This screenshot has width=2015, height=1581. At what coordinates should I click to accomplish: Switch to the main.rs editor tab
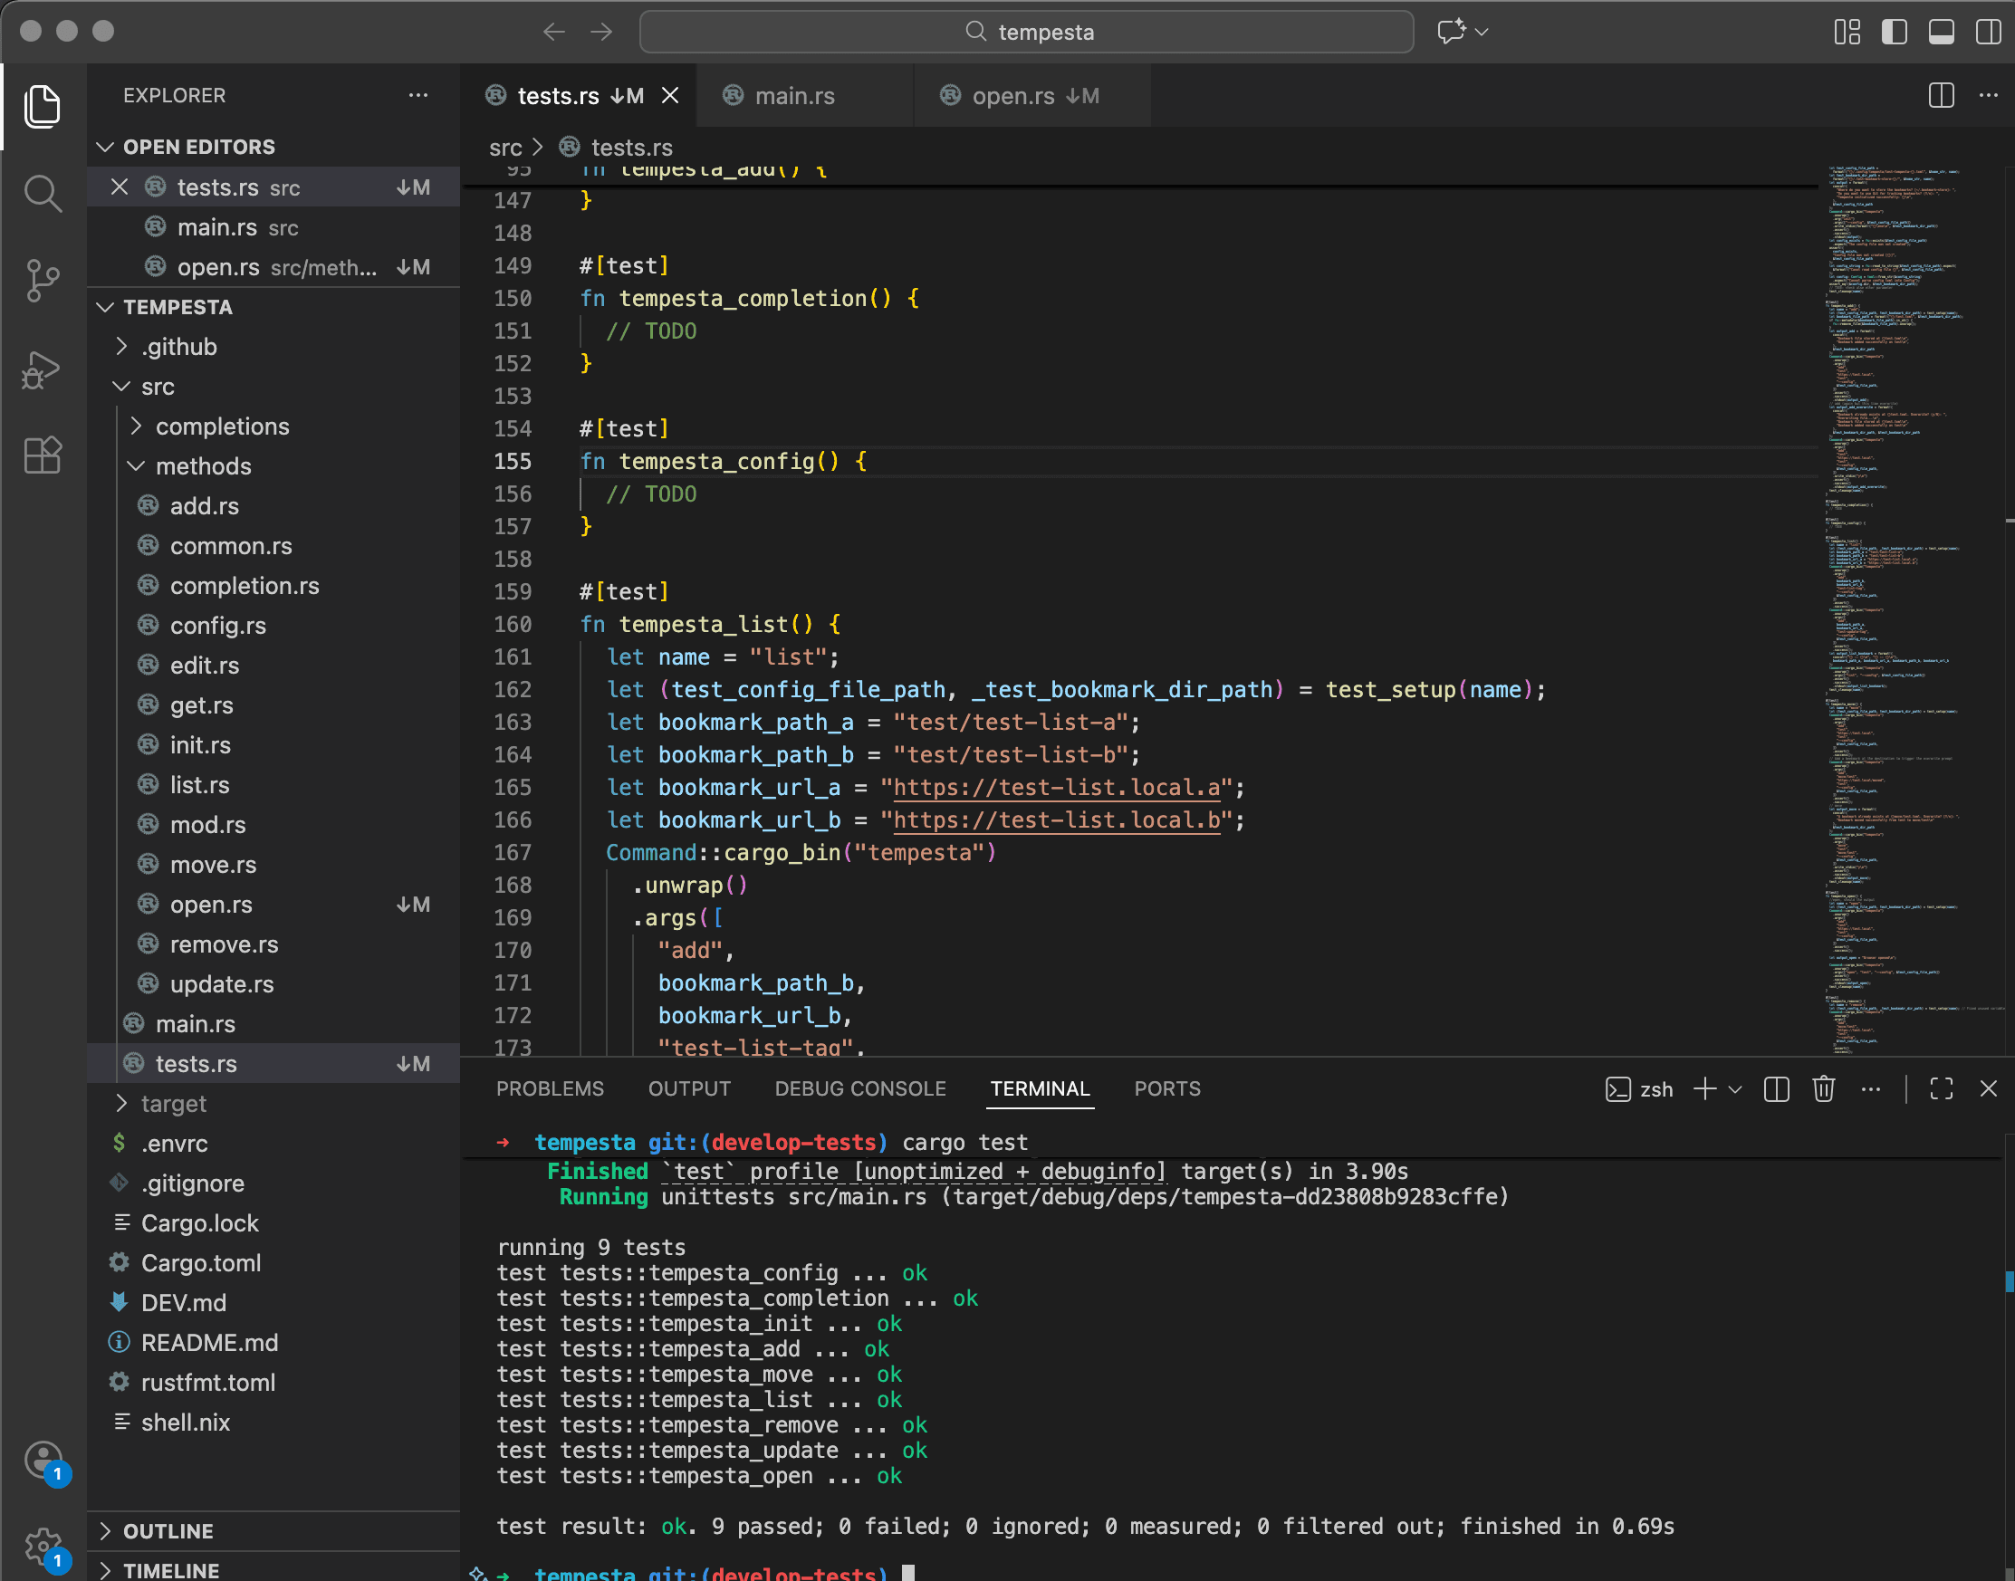pos(794,95)
